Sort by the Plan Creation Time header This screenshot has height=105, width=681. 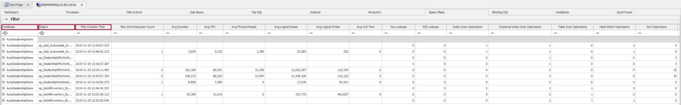pos(93,27)
